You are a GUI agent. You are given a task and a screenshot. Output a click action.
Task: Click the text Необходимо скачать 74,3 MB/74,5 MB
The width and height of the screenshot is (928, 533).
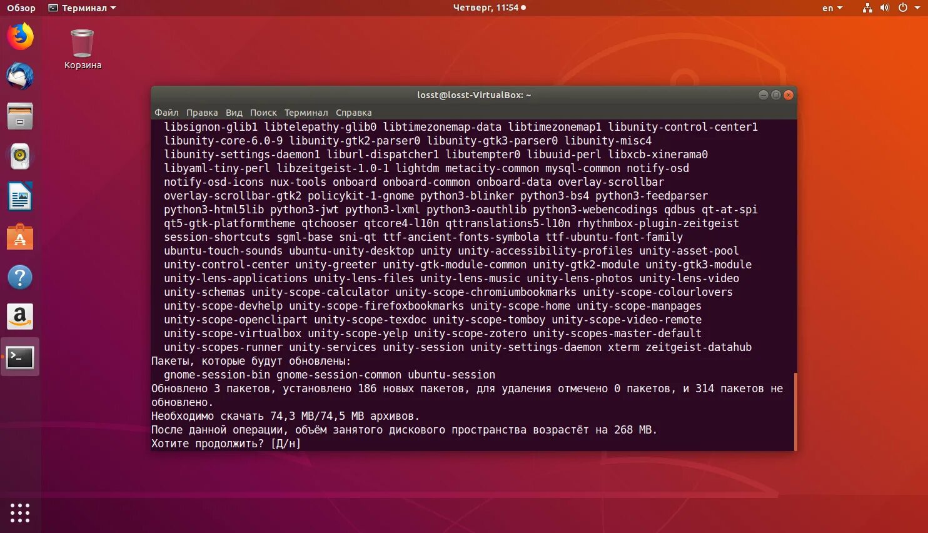258,416
